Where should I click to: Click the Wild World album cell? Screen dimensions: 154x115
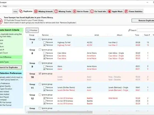pos(113,98)
